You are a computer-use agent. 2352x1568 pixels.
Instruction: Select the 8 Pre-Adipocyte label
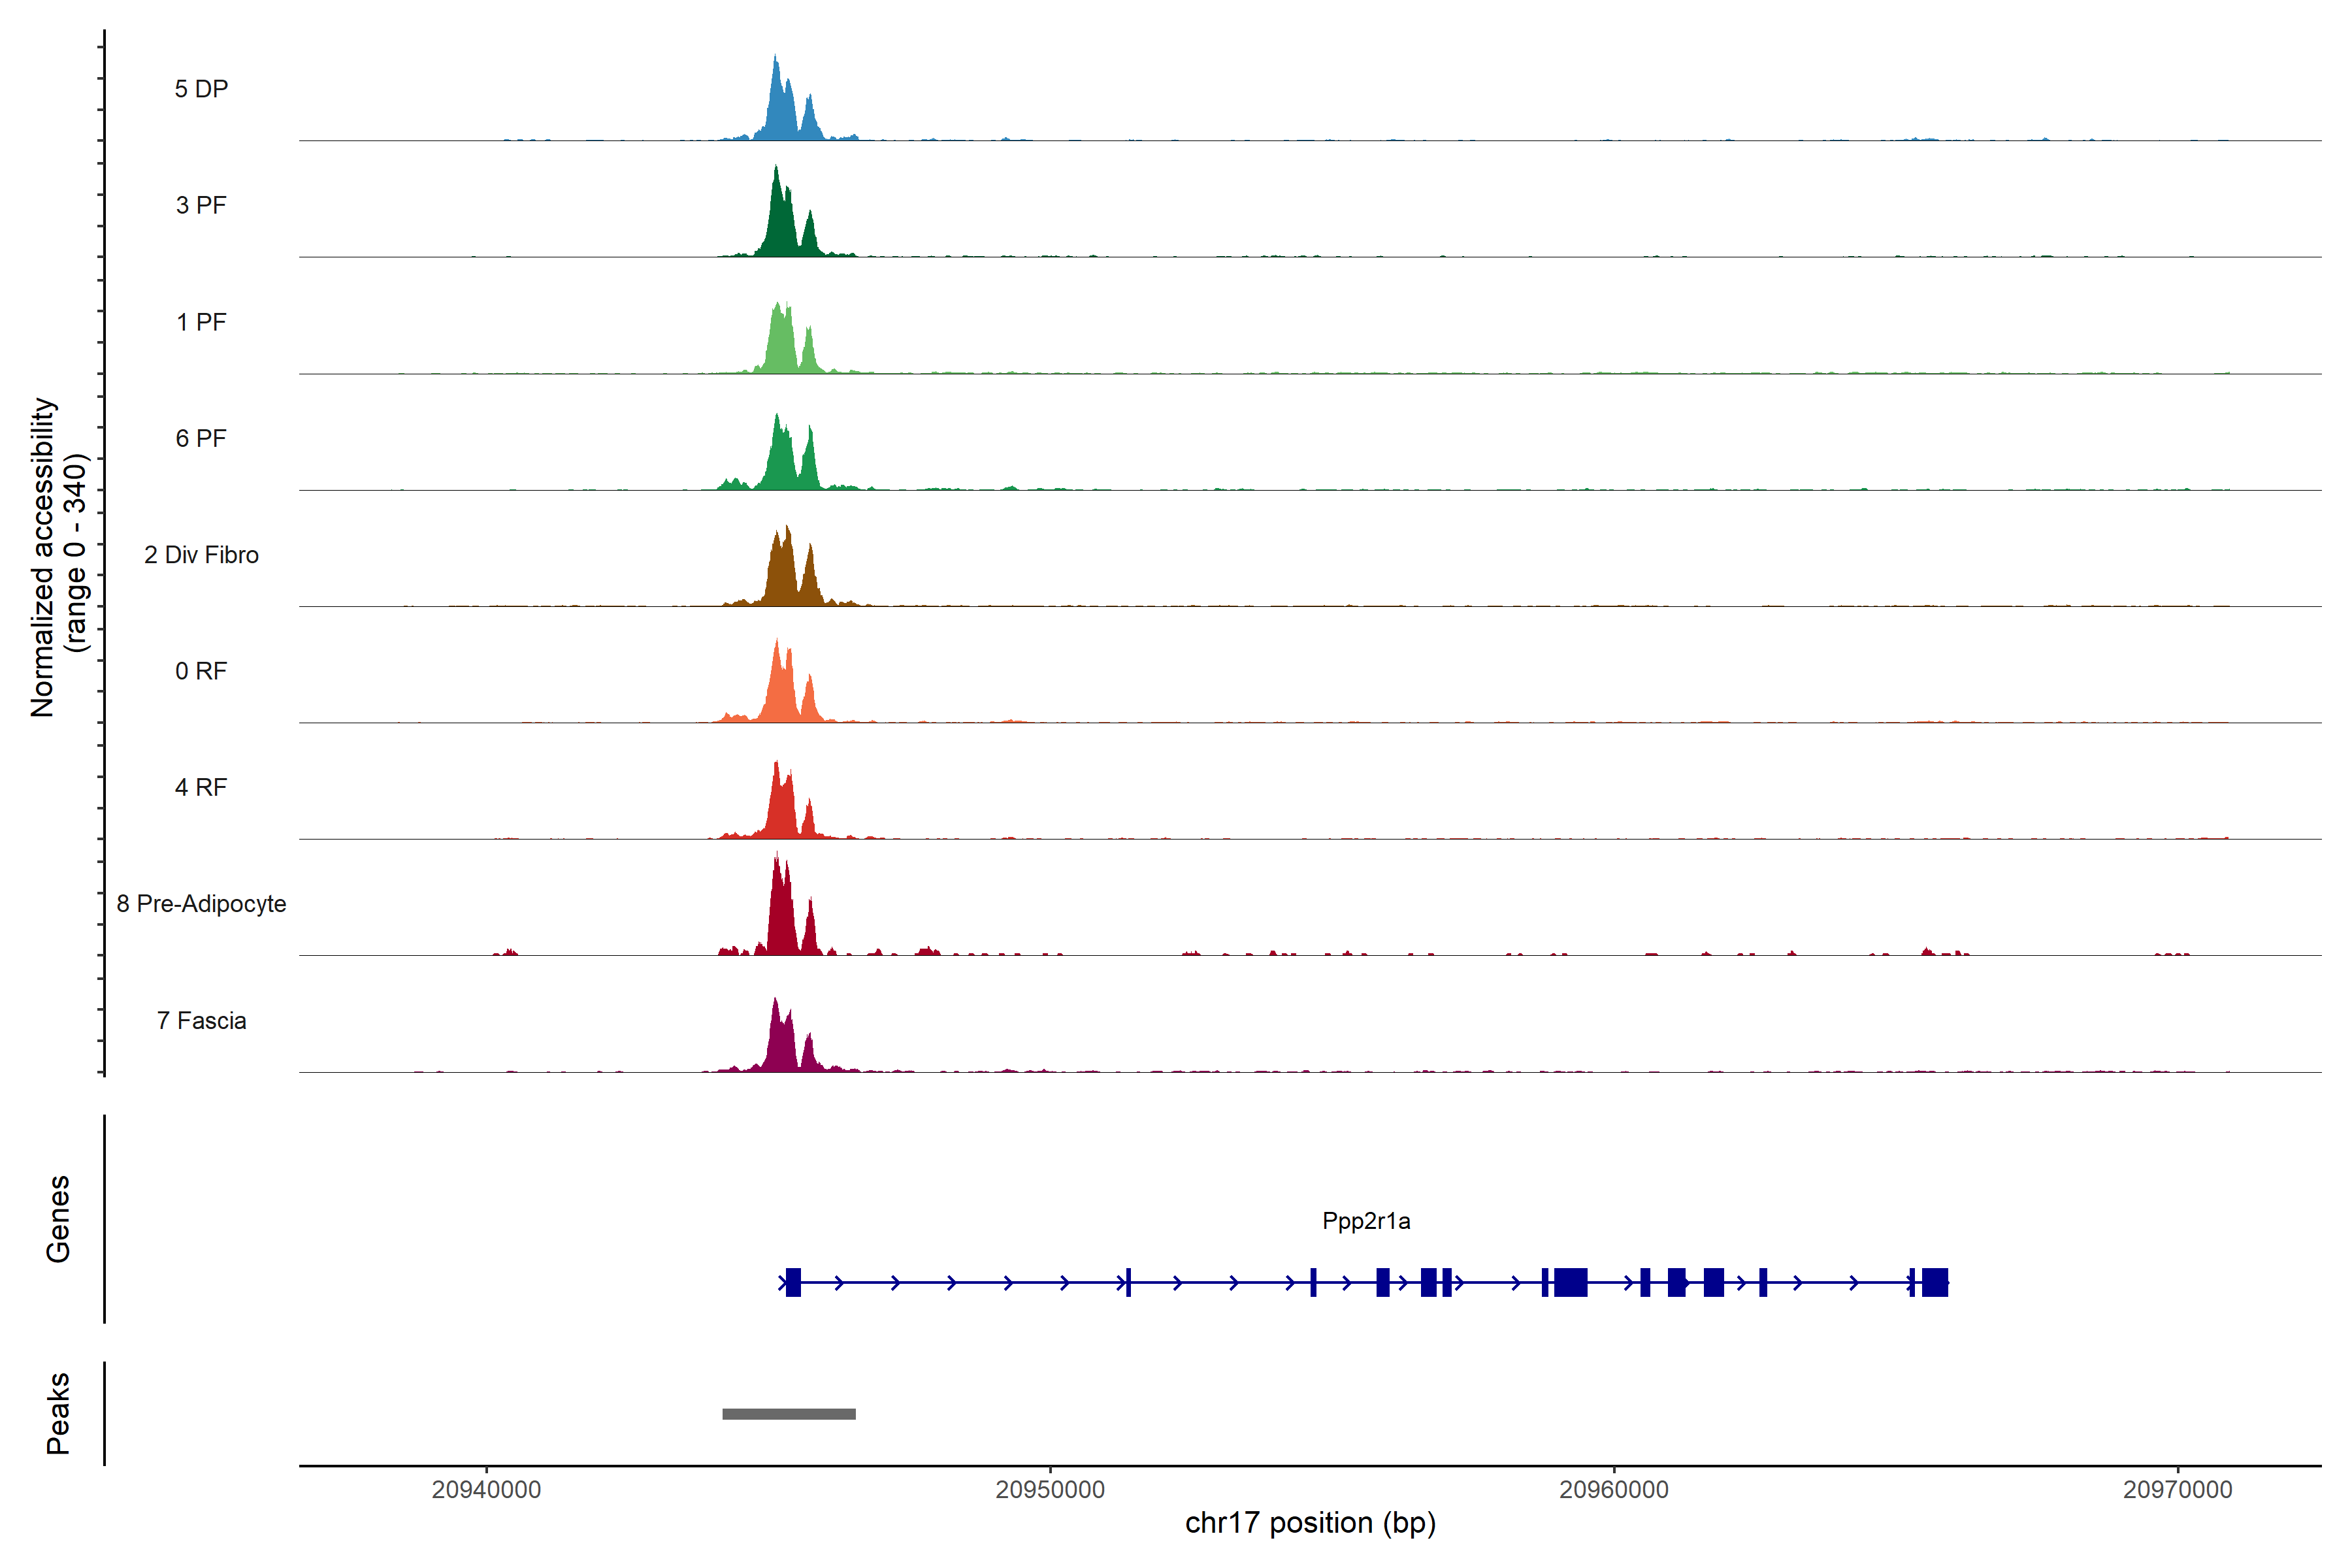(201, 904)
